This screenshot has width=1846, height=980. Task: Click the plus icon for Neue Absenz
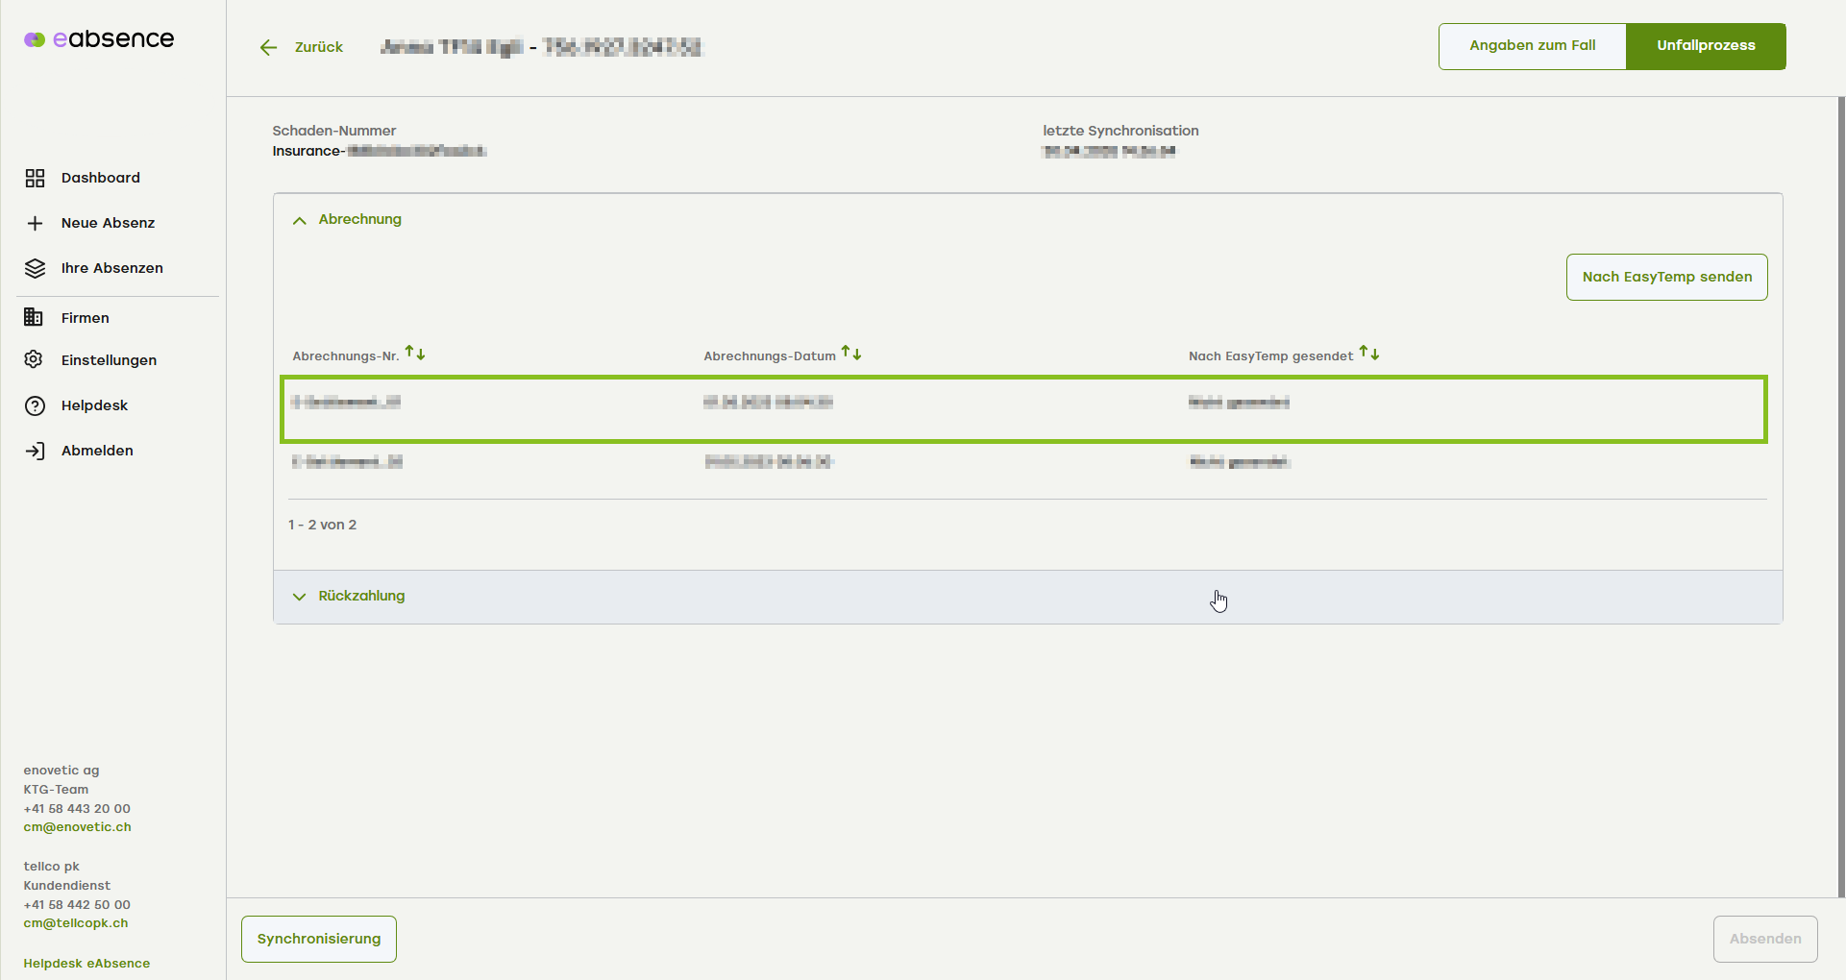[35, 223]
